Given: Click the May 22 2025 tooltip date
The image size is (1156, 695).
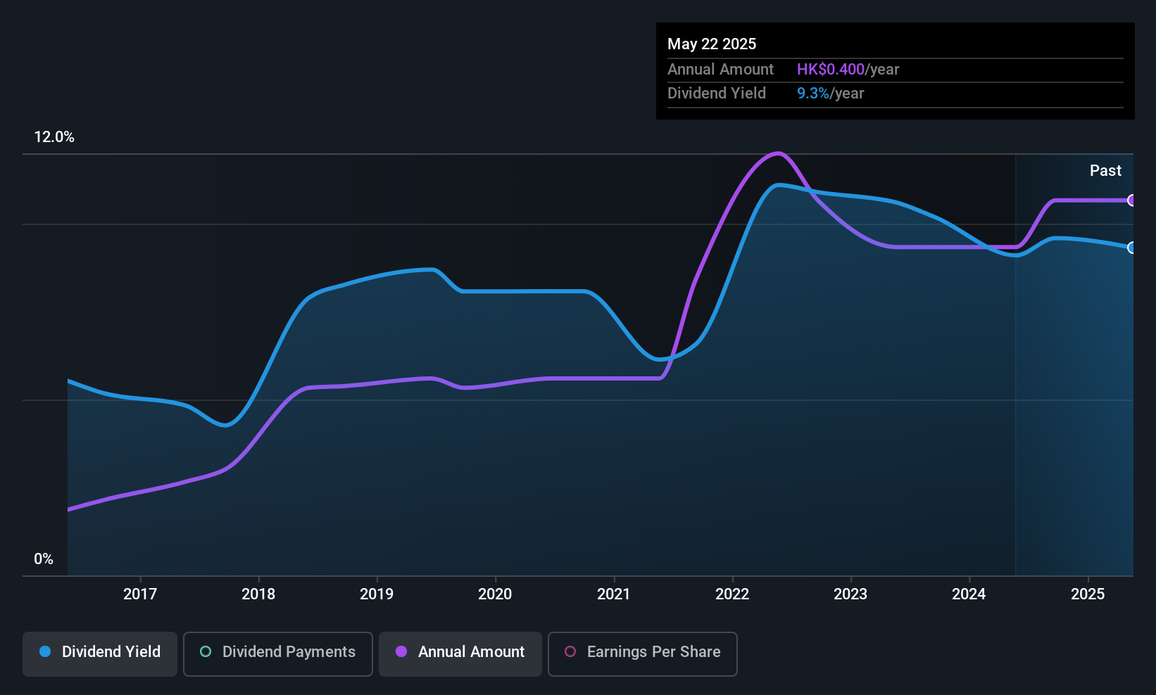Looking at the screenshot, I should click(x=712, y=44).
